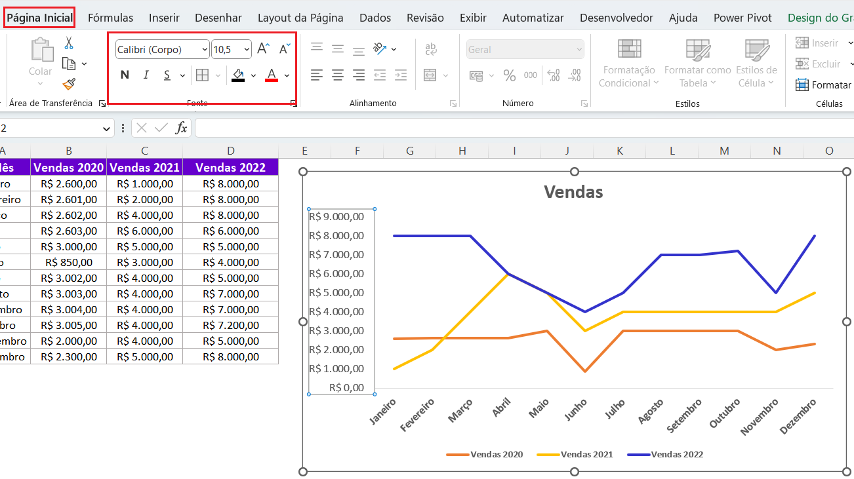Open the Inserir ribbon tab
This screenshot has width=854, height=479.
click(x=164, y=18)
